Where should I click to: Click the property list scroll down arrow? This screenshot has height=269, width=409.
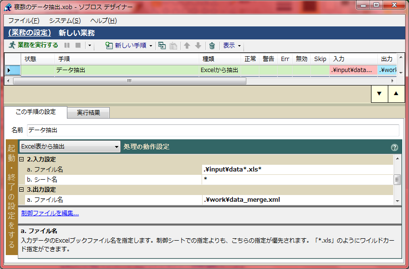pos(397,201)
